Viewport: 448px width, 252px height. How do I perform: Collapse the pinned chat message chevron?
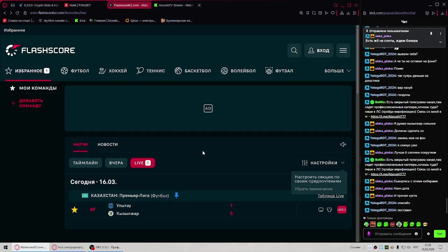tap(440, 42)
